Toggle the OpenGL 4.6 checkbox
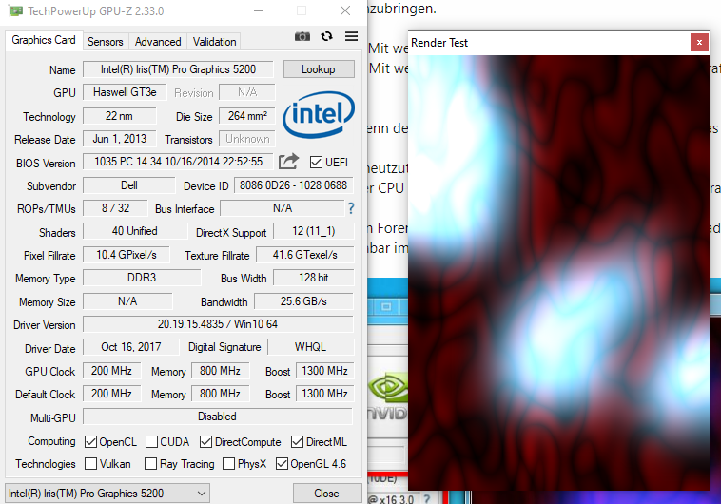721x504 pixels. [x=282, y=463]
